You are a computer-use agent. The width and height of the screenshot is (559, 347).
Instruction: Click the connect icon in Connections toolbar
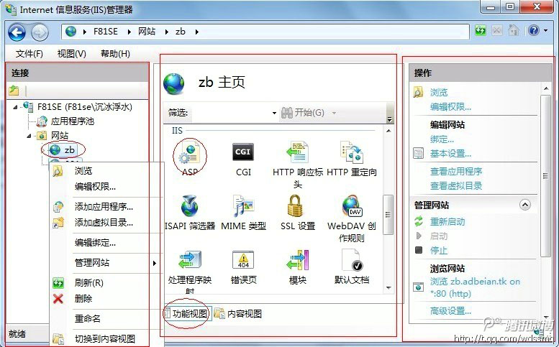point(14,91)
